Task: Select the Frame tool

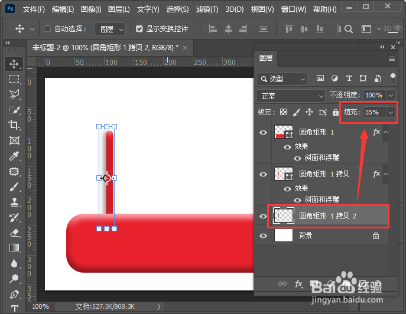Action: click(14, 140)
